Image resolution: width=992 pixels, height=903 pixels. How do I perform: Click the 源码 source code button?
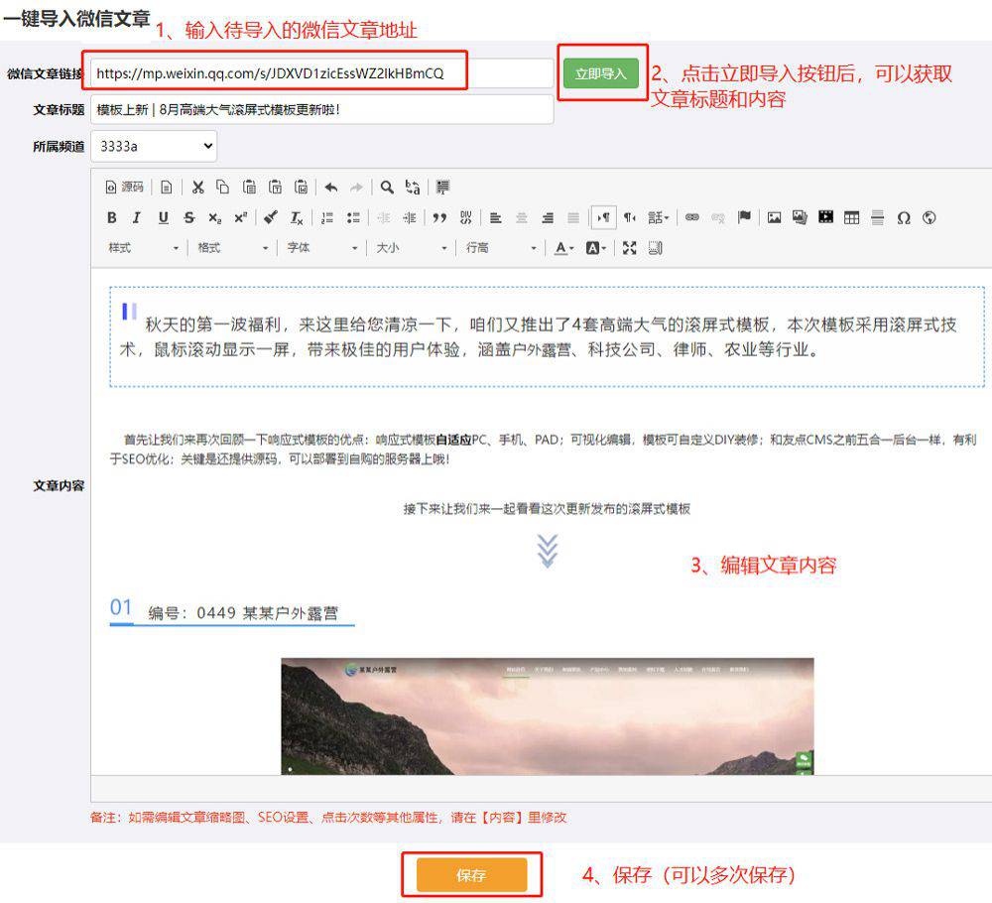(x=125, y=187)
